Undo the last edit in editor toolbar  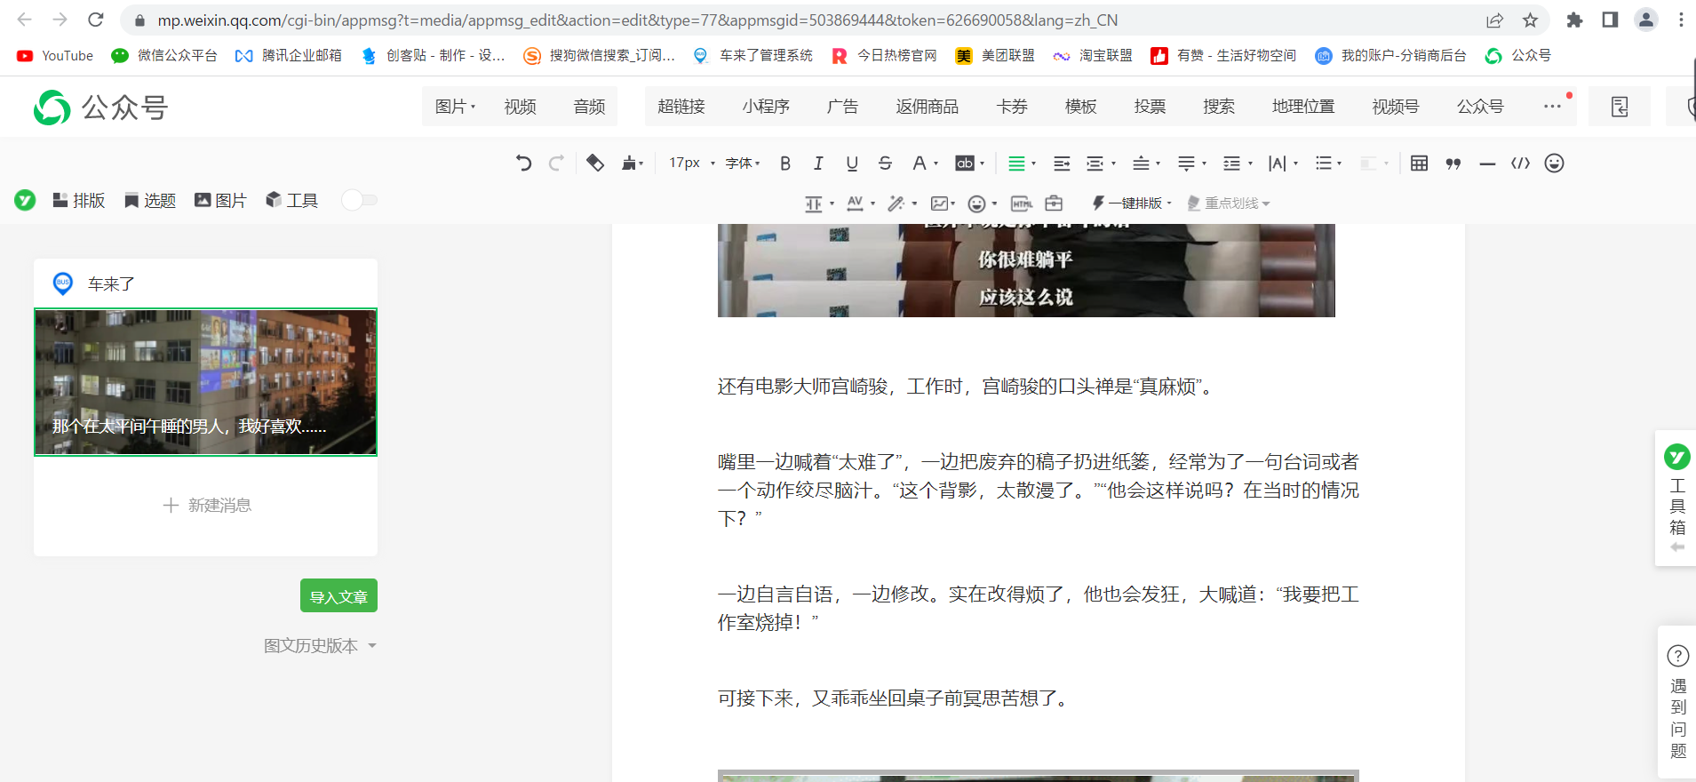click(523, 163)
